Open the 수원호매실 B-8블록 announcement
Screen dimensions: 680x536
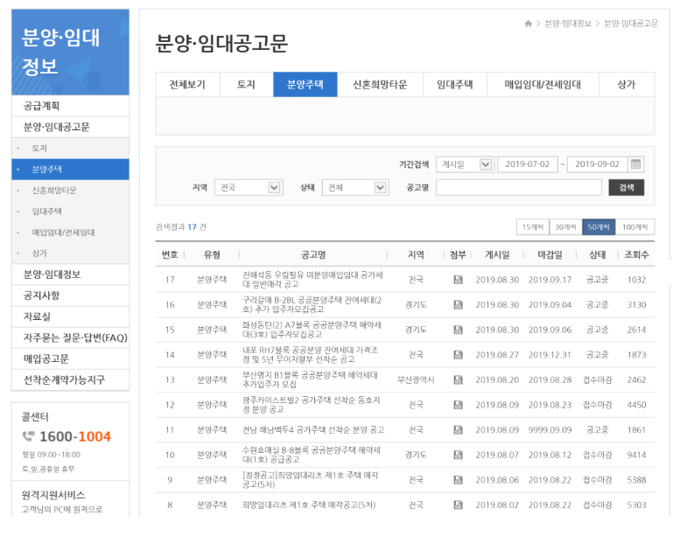312,455
